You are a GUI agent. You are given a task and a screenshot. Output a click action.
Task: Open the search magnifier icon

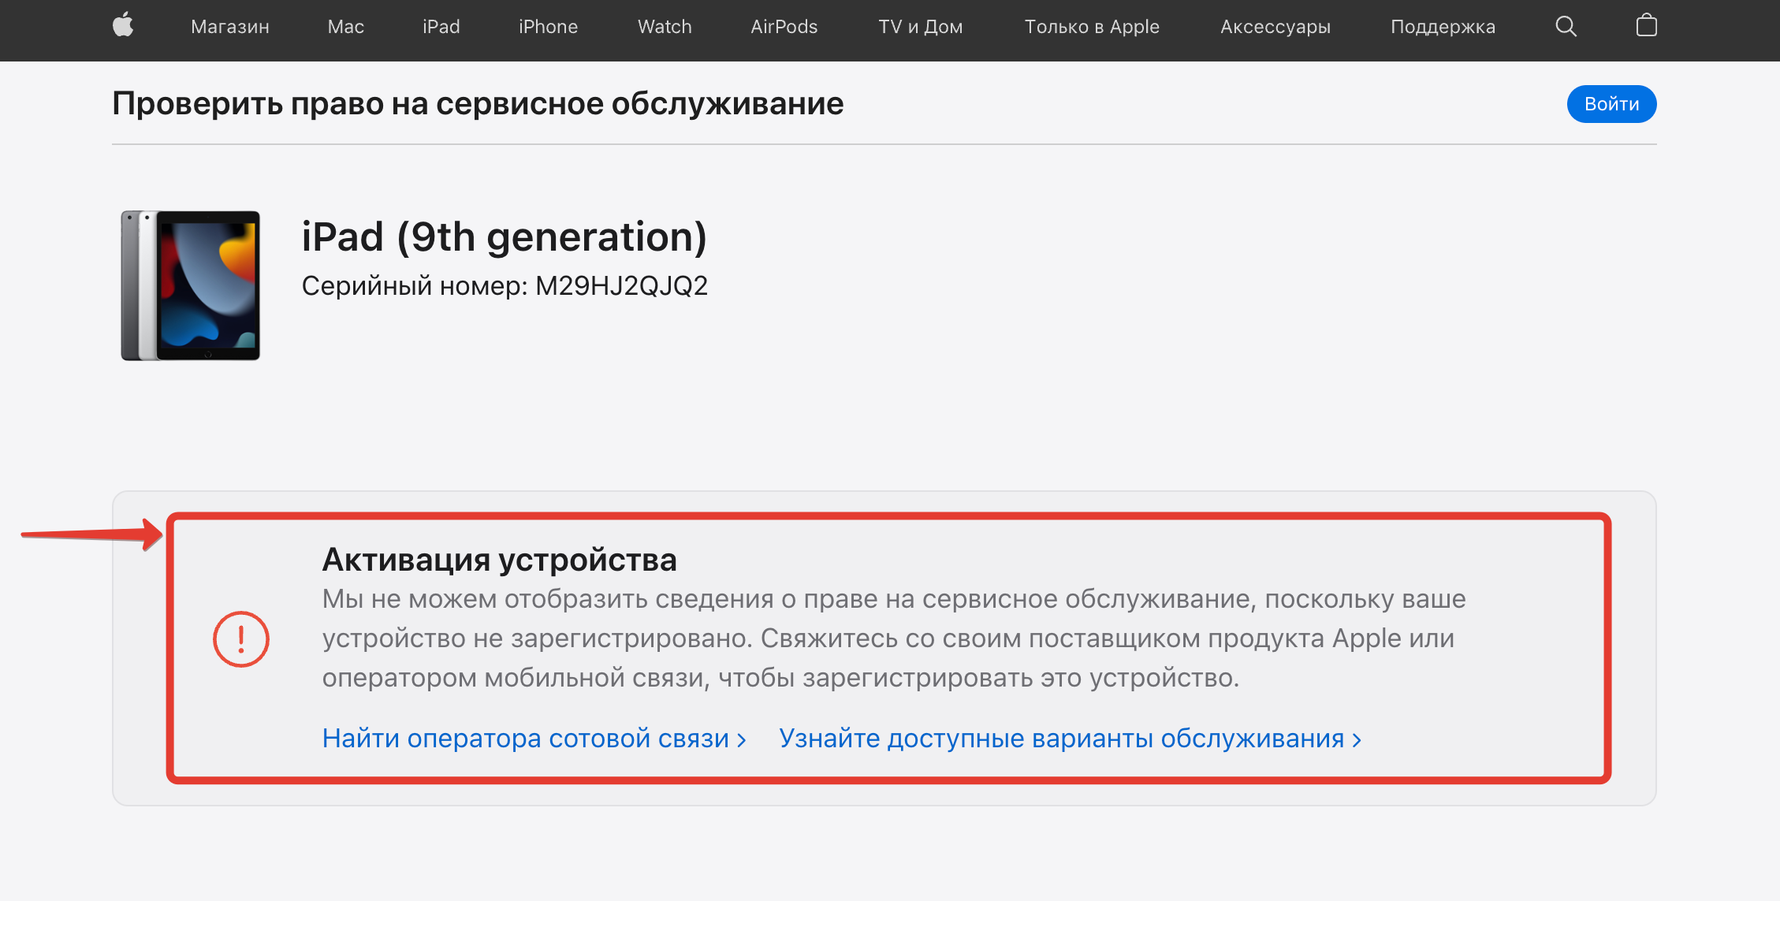tap(1566, 27)
